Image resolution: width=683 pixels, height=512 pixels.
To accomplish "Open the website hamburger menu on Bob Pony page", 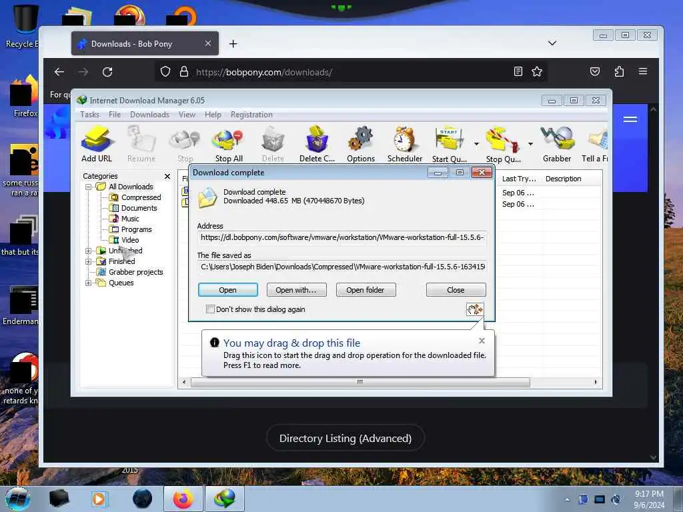I will click(630, 119).
